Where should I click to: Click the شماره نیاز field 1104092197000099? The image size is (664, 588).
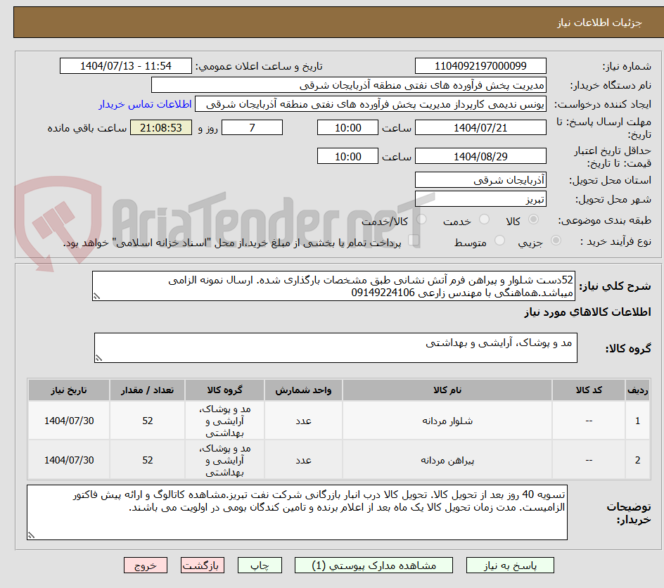[480, 65]
